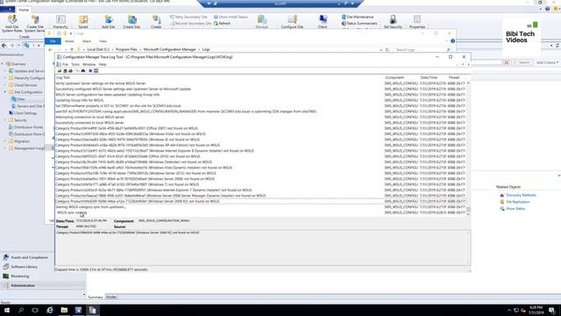Switch to Nodes tab at bottom pane
Viewport: 561px width, 316px height.
click(111, 297)
